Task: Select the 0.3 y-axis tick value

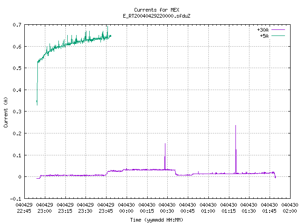Action: pyautogui.click(x=17, y=112)
